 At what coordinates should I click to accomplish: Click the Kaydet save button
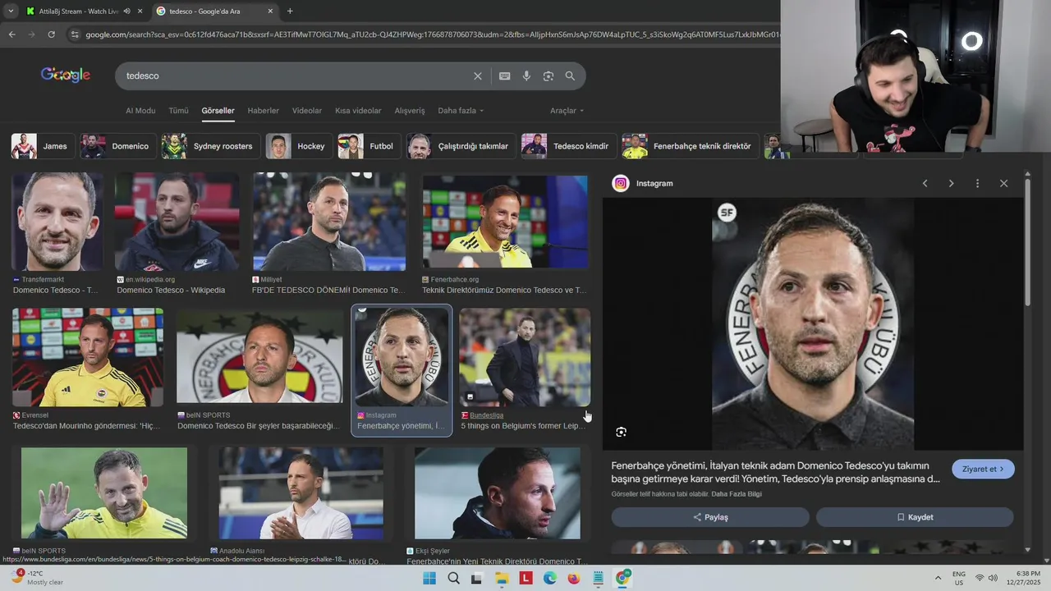915,517
